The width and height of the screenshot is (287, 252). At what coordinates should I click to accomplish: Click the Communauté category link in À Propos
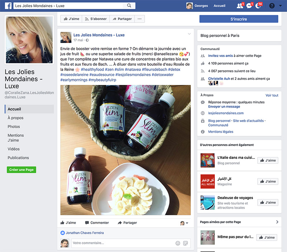click(x=218, y=125)
